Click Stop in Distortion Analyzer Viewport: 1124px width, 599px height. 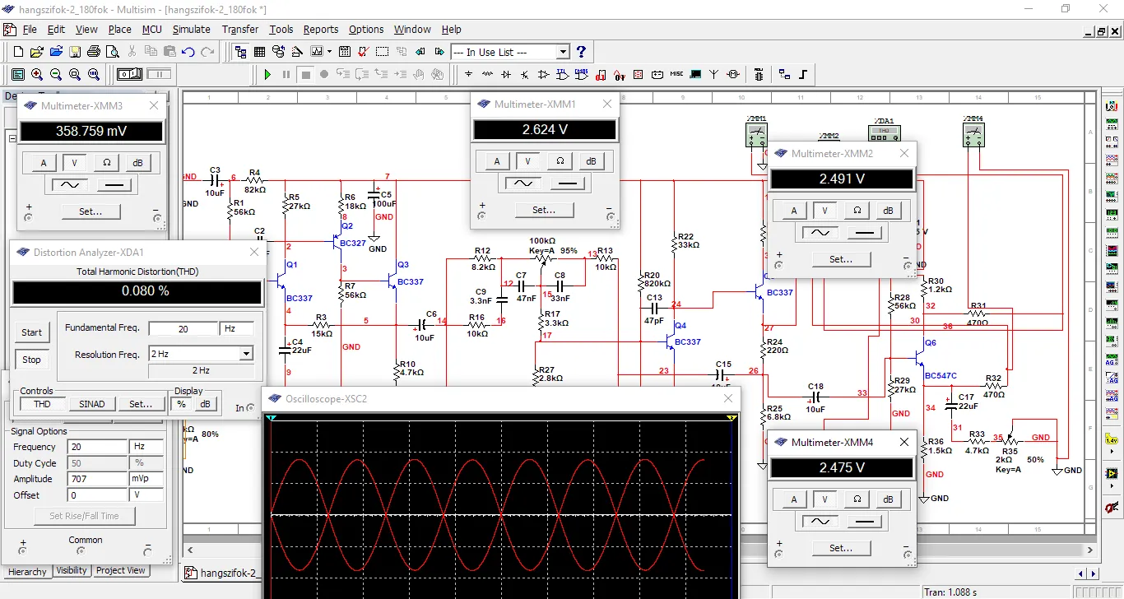[31, 360]
